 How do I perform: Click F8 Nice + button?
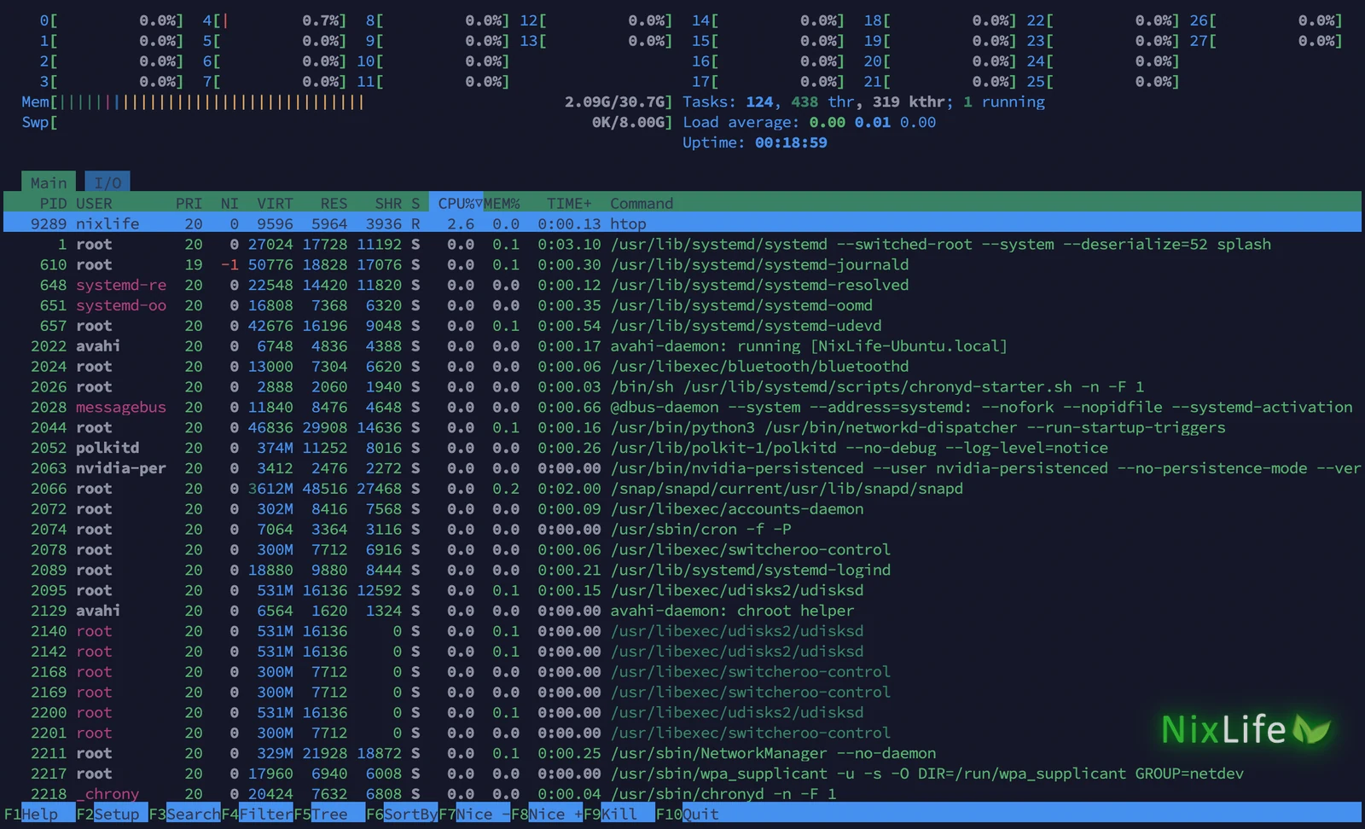(x=547, y=814)
